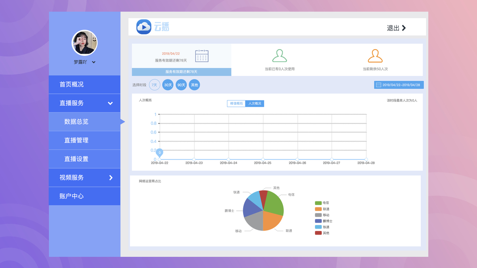Click the chart data point at 2019-04-26

297,159
